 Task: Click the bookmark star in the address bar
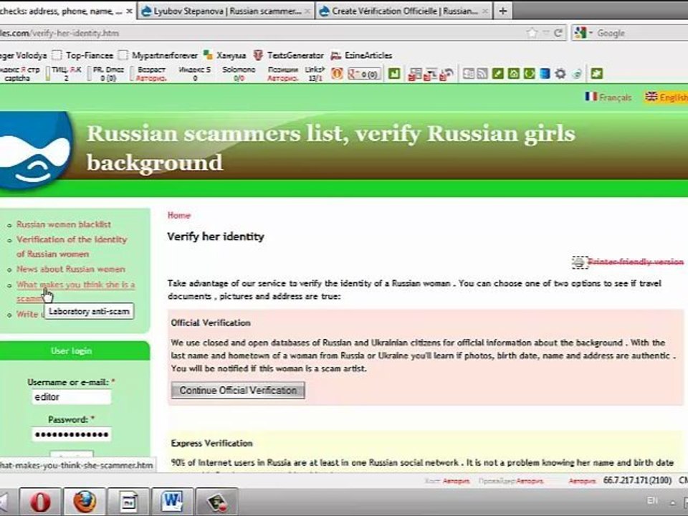pos(532,33)
